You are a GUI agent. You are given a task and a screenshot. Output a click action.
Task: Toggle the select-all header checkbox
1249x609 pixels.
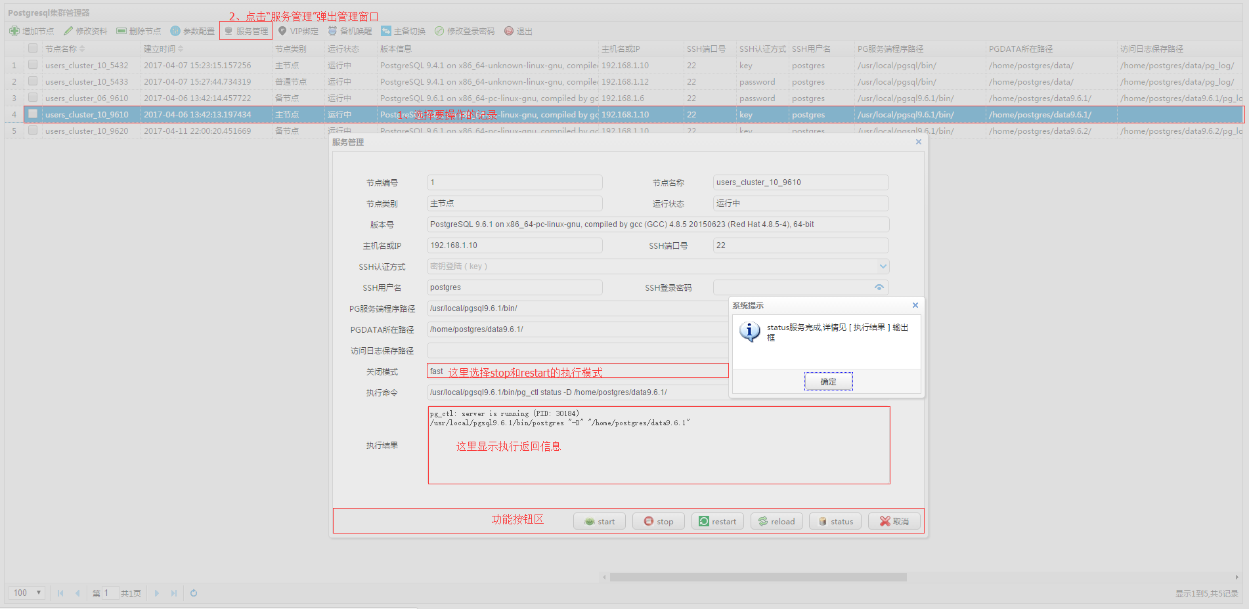coord(33,48)
